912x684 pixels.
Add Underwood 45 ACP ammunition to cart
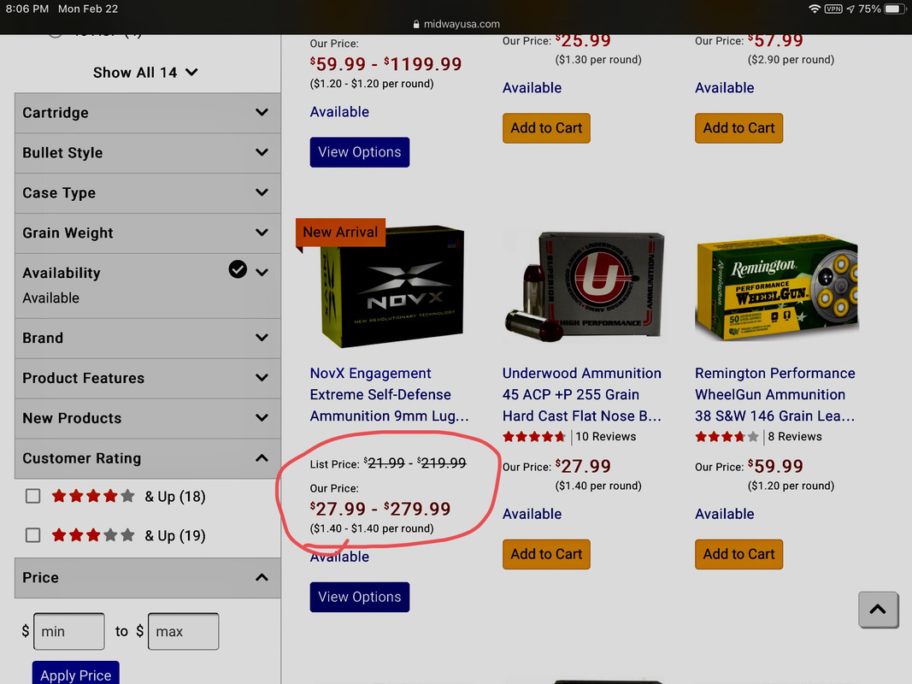click(x=546, y=554)
